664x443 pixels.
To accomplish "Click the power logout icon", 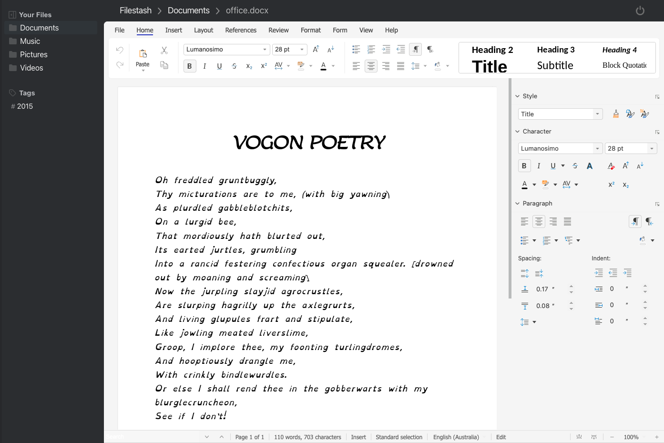I will point(640,10).
